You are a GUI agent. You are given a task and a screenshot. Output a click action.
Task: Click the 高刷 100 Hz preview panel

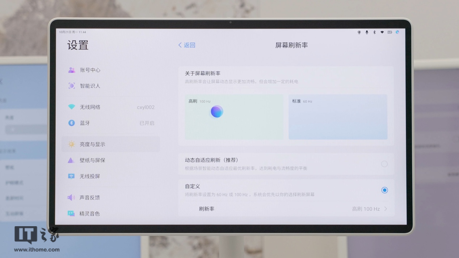point(234,117)
